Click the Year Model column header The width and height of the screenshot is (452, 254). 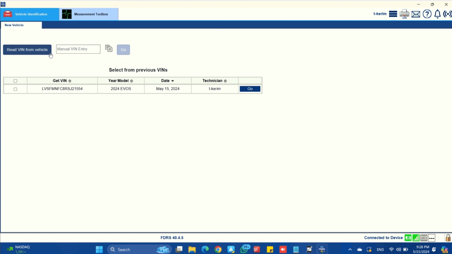coord(121,81)
